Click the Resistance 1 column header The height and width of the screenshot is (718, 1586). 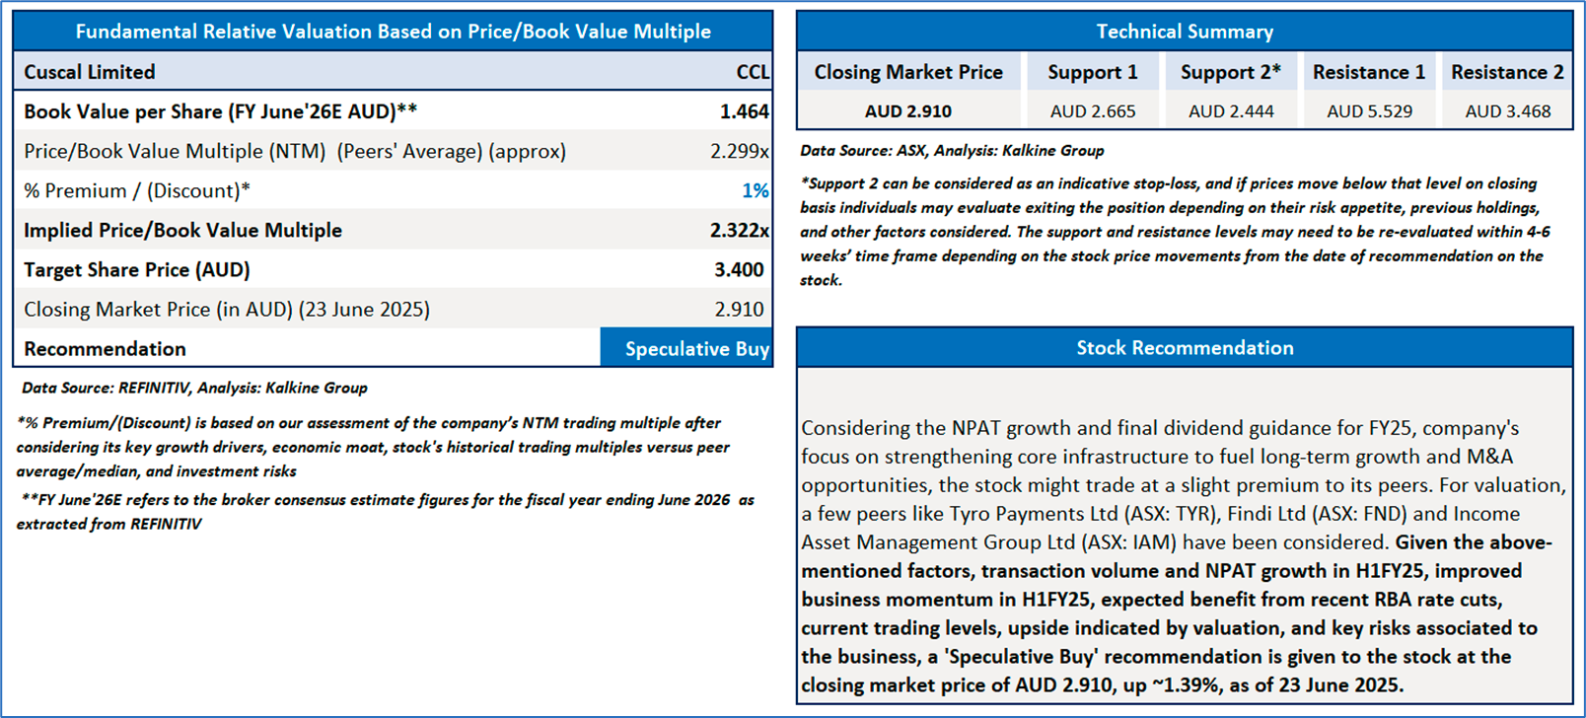(1369, 72)
